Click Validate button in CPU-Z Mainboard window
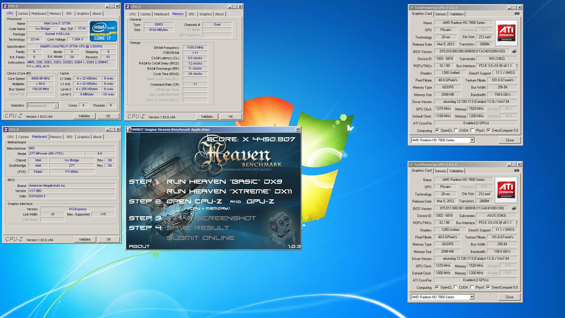The height and width of the screenshot is (318, 565). pos(85,239)
